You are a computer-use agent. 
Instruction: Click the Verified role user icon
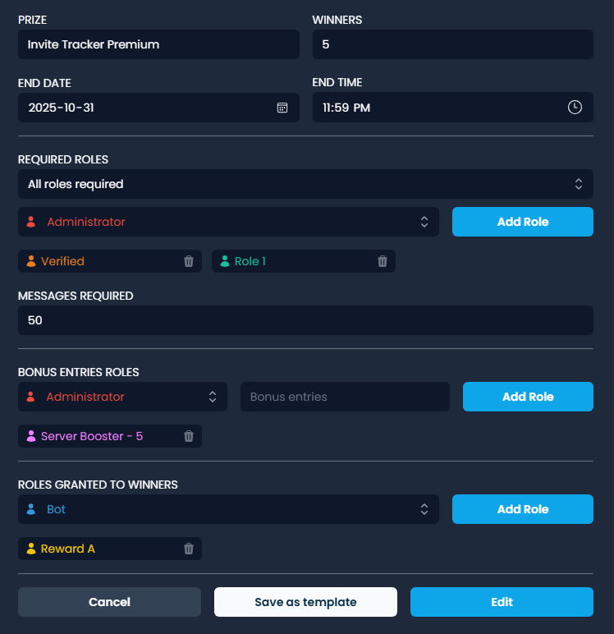pos(31,261)
